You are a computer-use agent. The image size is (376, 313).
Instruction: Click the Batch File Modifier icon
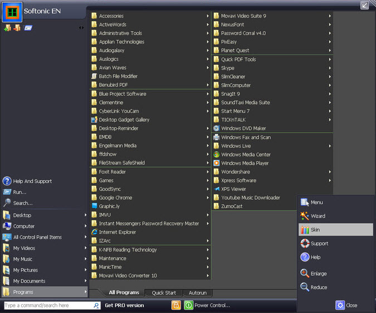(x=94, y=76)
